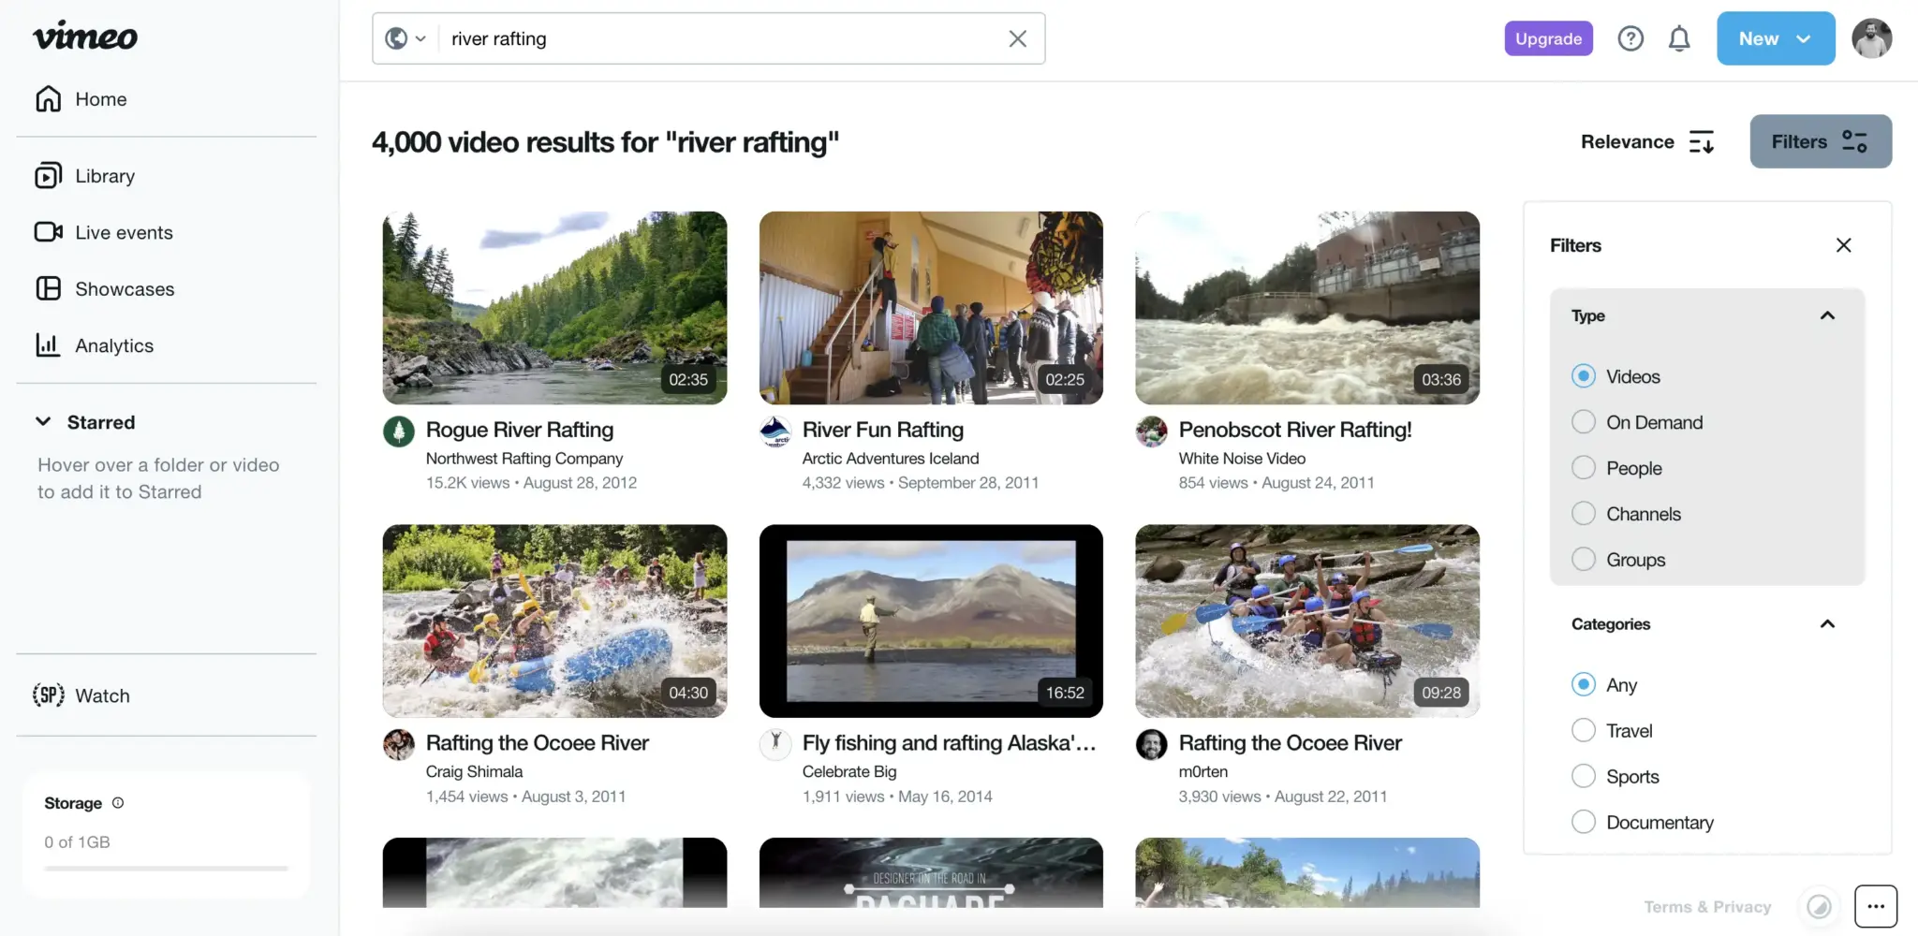Click the Northwest Rafting Company channel avatar
This screenshot has width=1918, height=936.
(399, 431)
